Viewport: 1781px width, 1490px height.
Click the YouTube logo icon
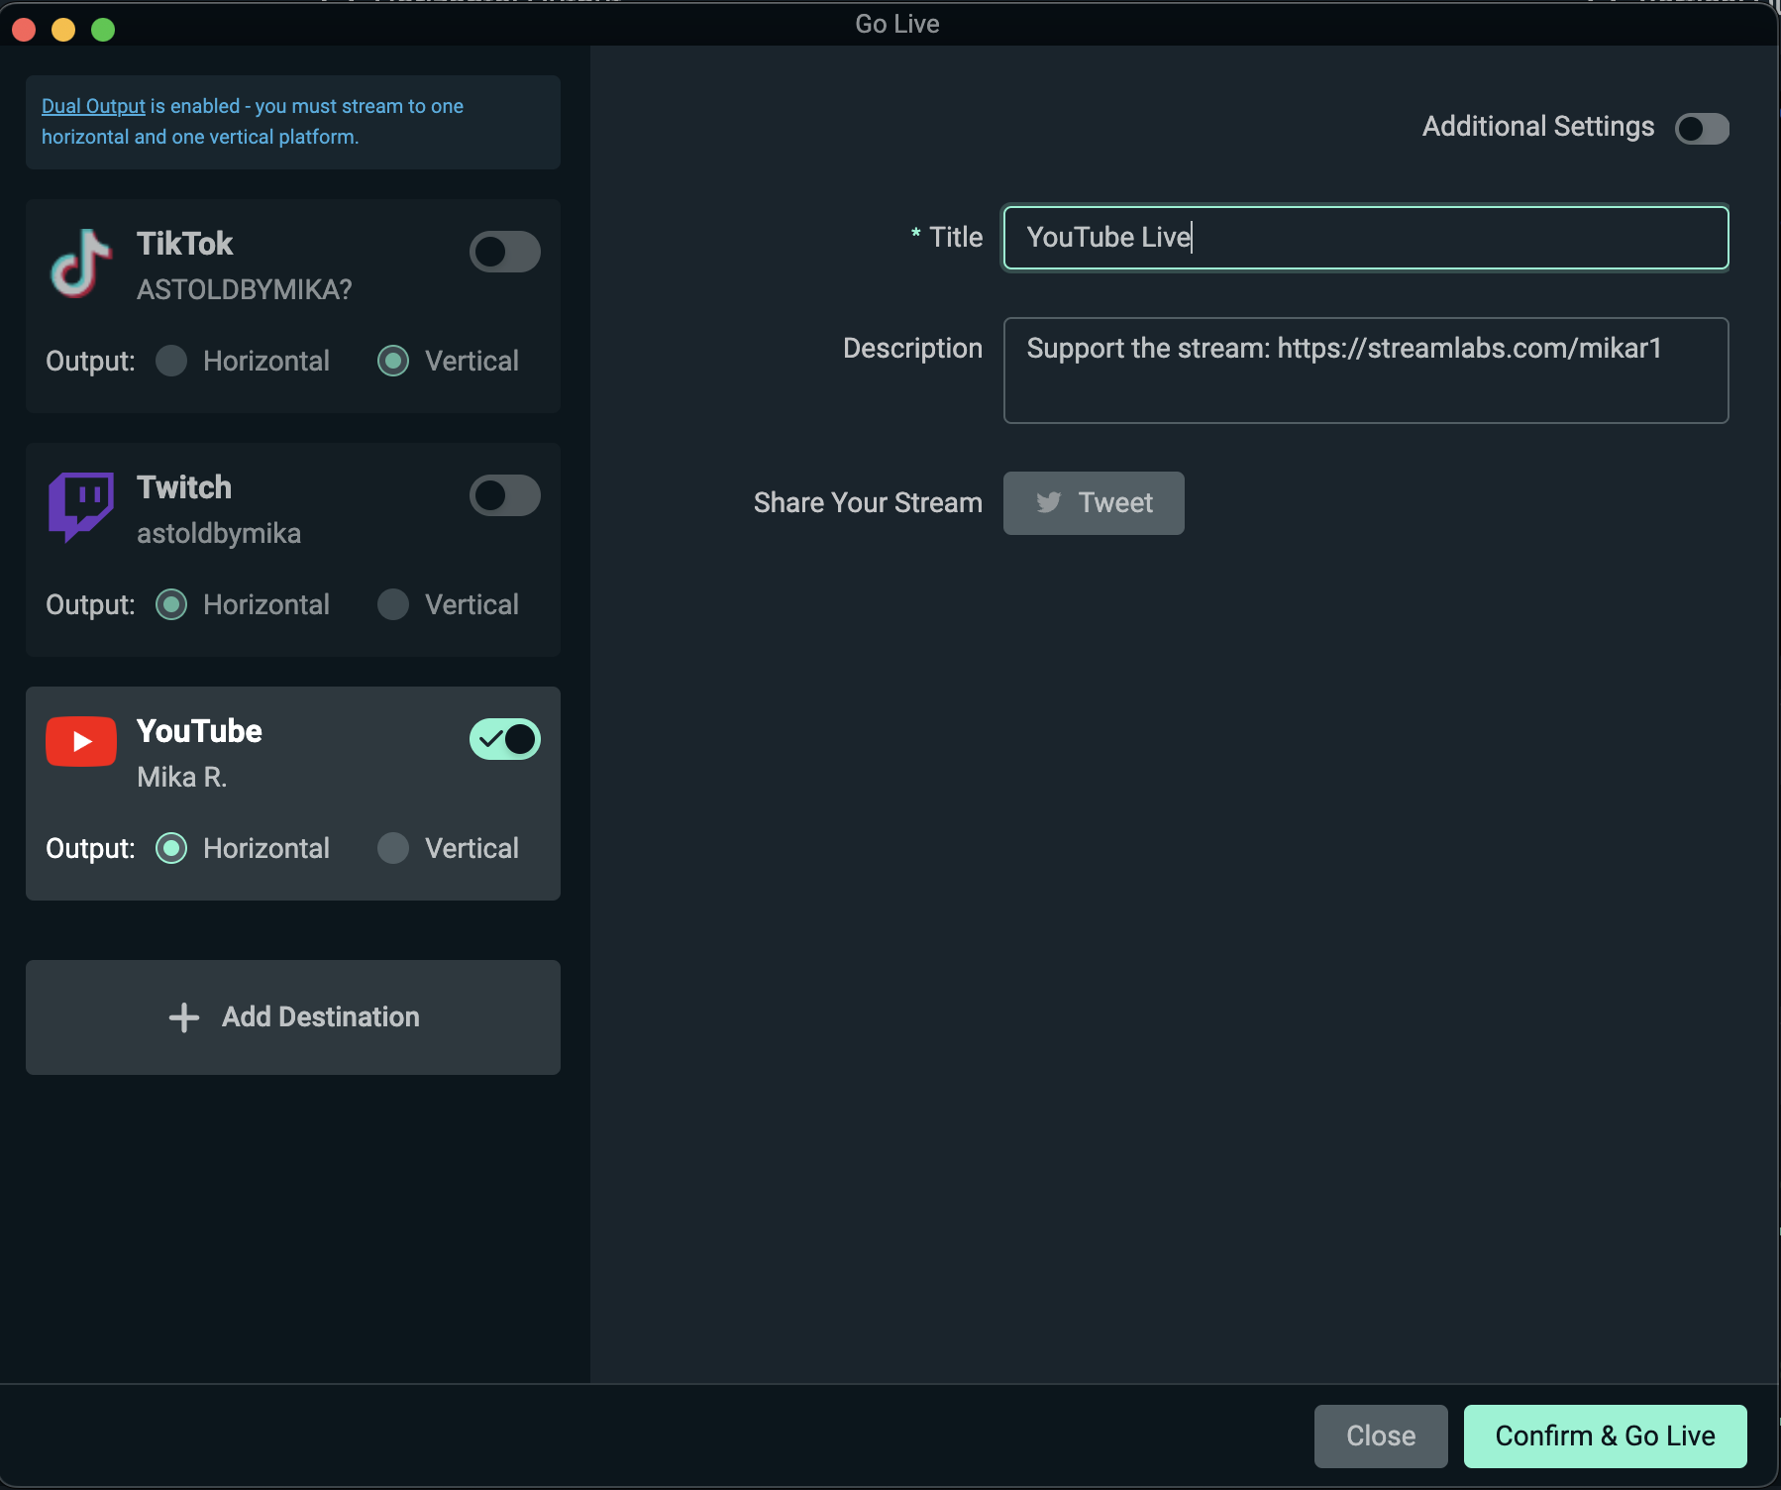click(81, 741)
